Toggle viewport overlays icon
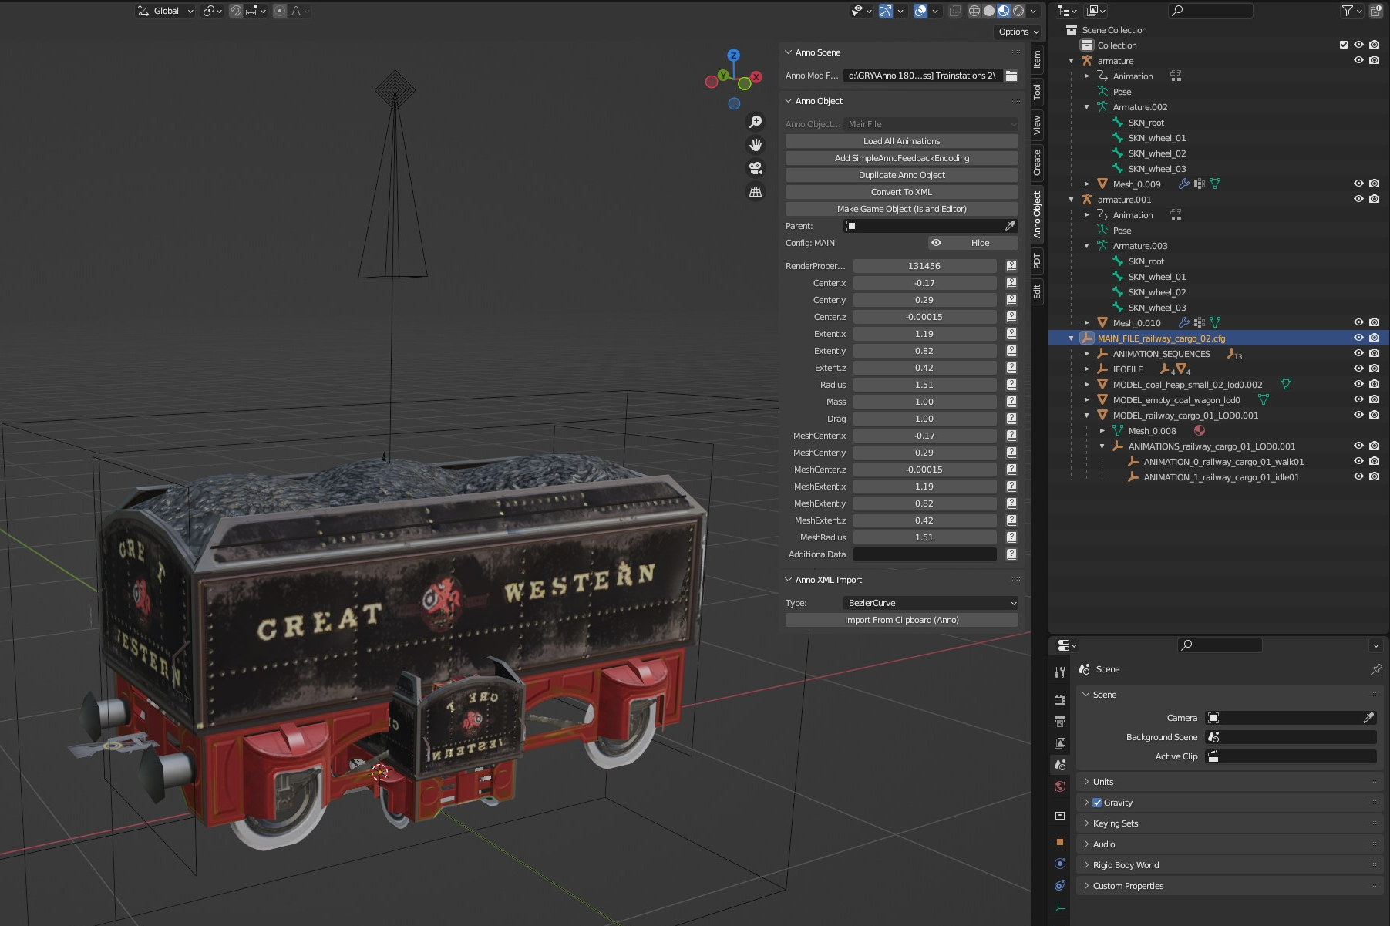Screen dimensions: 1390x926 pos(920,11)
